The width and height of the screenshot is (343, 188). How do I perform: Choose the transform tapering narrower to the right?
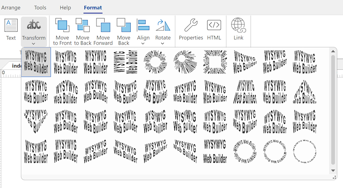pos(245,62)
